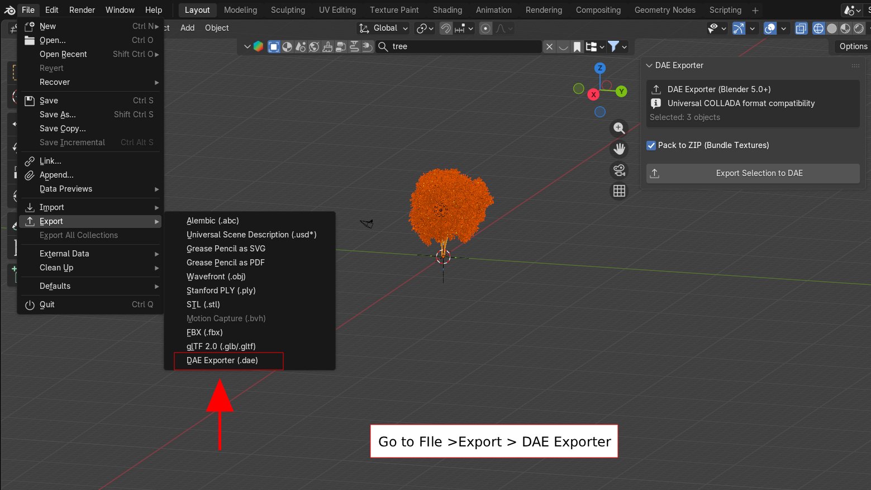The width and height of the screenshot is (871, 490).
Task: Switch to the UV Editing workspace tab
Action: 337,10
